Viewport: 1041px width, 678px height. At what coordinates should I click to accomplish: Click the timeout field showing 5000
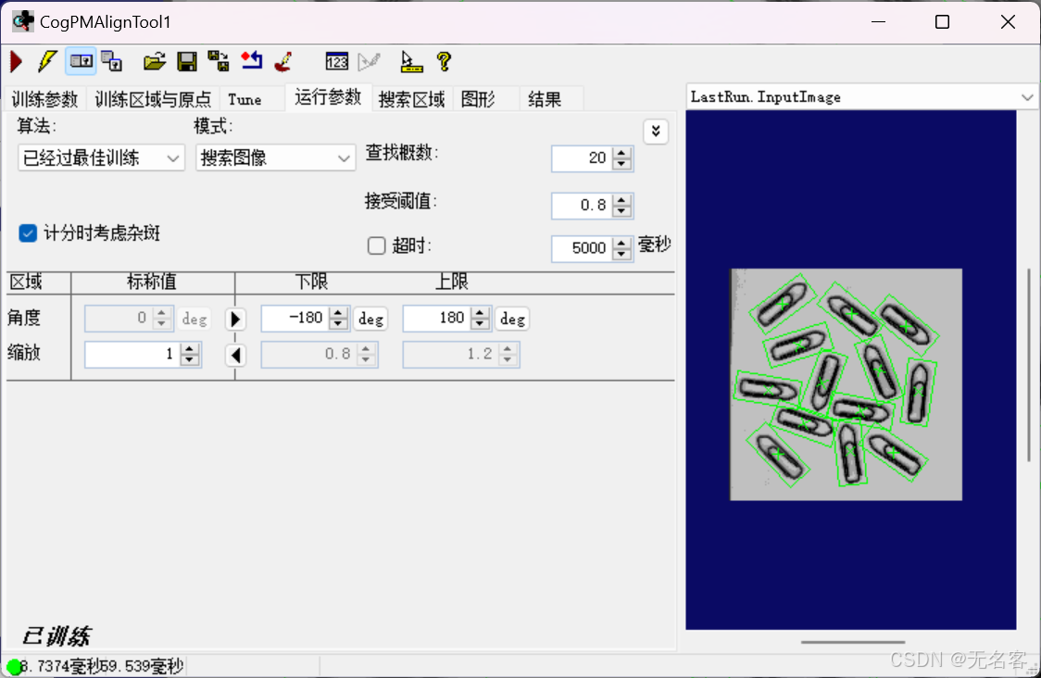pos(581,248)
